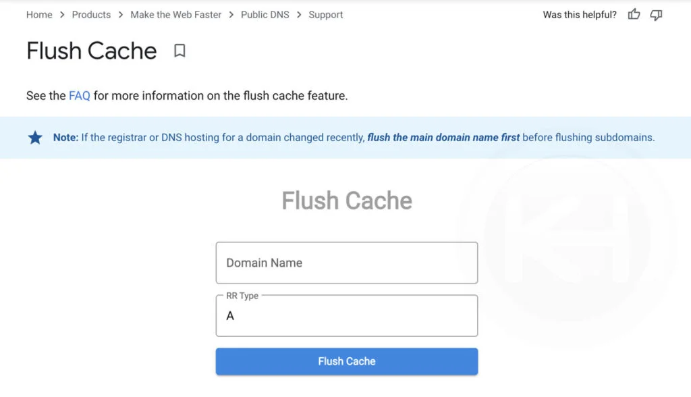This screenshot has width=691, height=397.
Task: Click into the Domain Name field
Action: coord(346,263)
